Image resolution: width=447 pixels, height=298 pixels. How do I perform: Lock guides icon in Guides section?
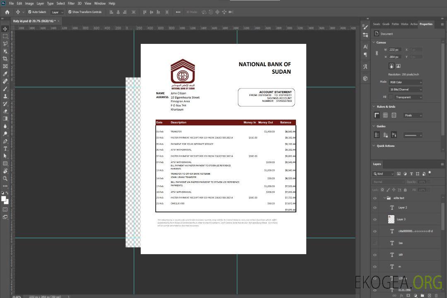coord(385,135)
